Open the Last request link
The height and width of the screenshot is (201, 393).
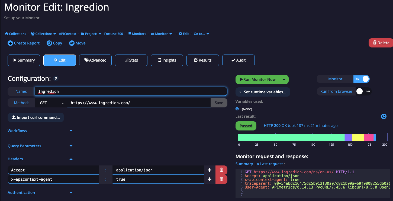click(270, 164)
